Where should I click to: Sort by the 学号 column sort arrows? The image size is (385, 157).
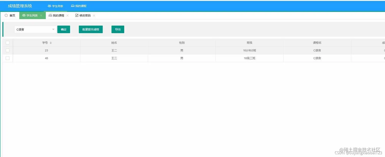[x=51, y=43]
